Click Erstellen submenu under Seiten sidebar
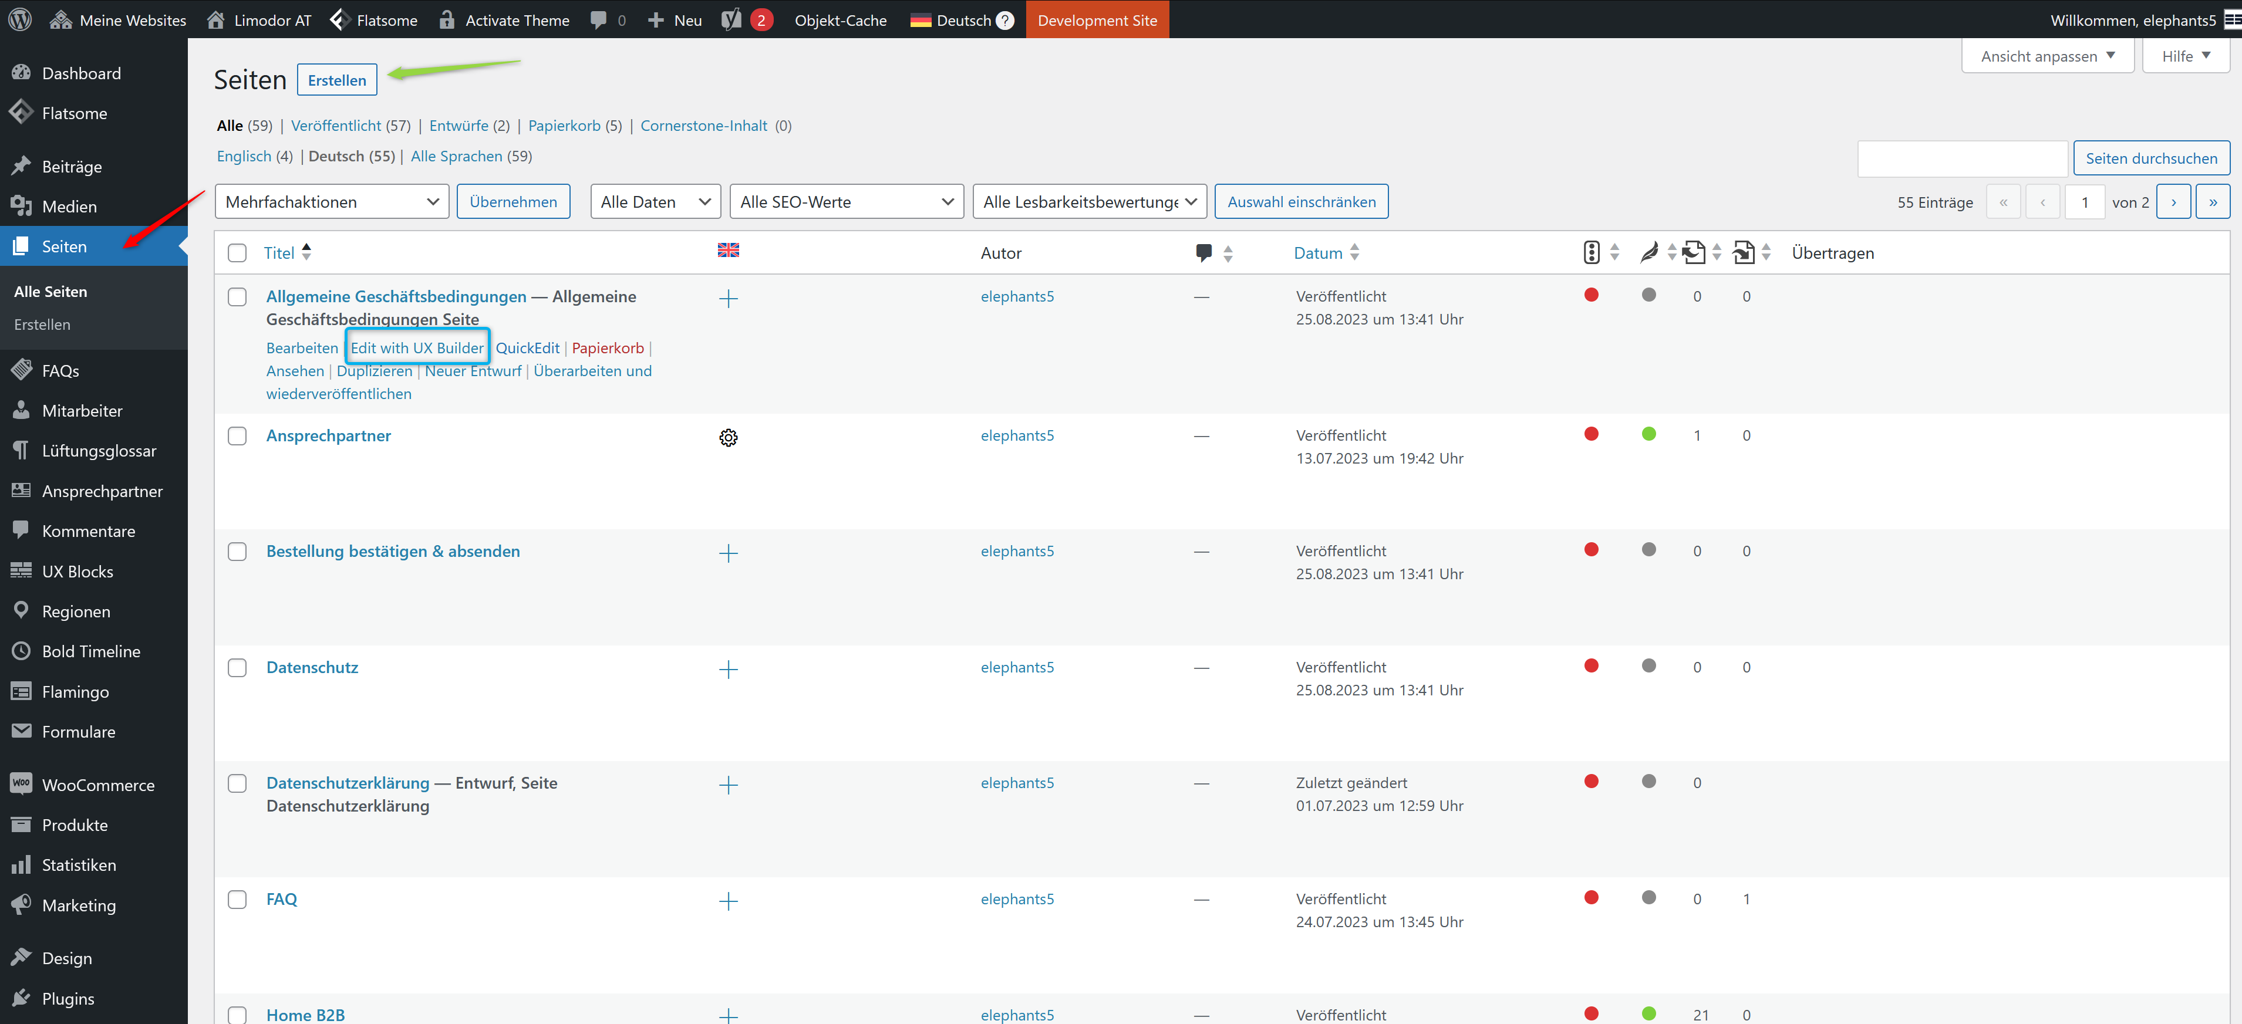The image size is (2242, 1024). click(42, 325)
